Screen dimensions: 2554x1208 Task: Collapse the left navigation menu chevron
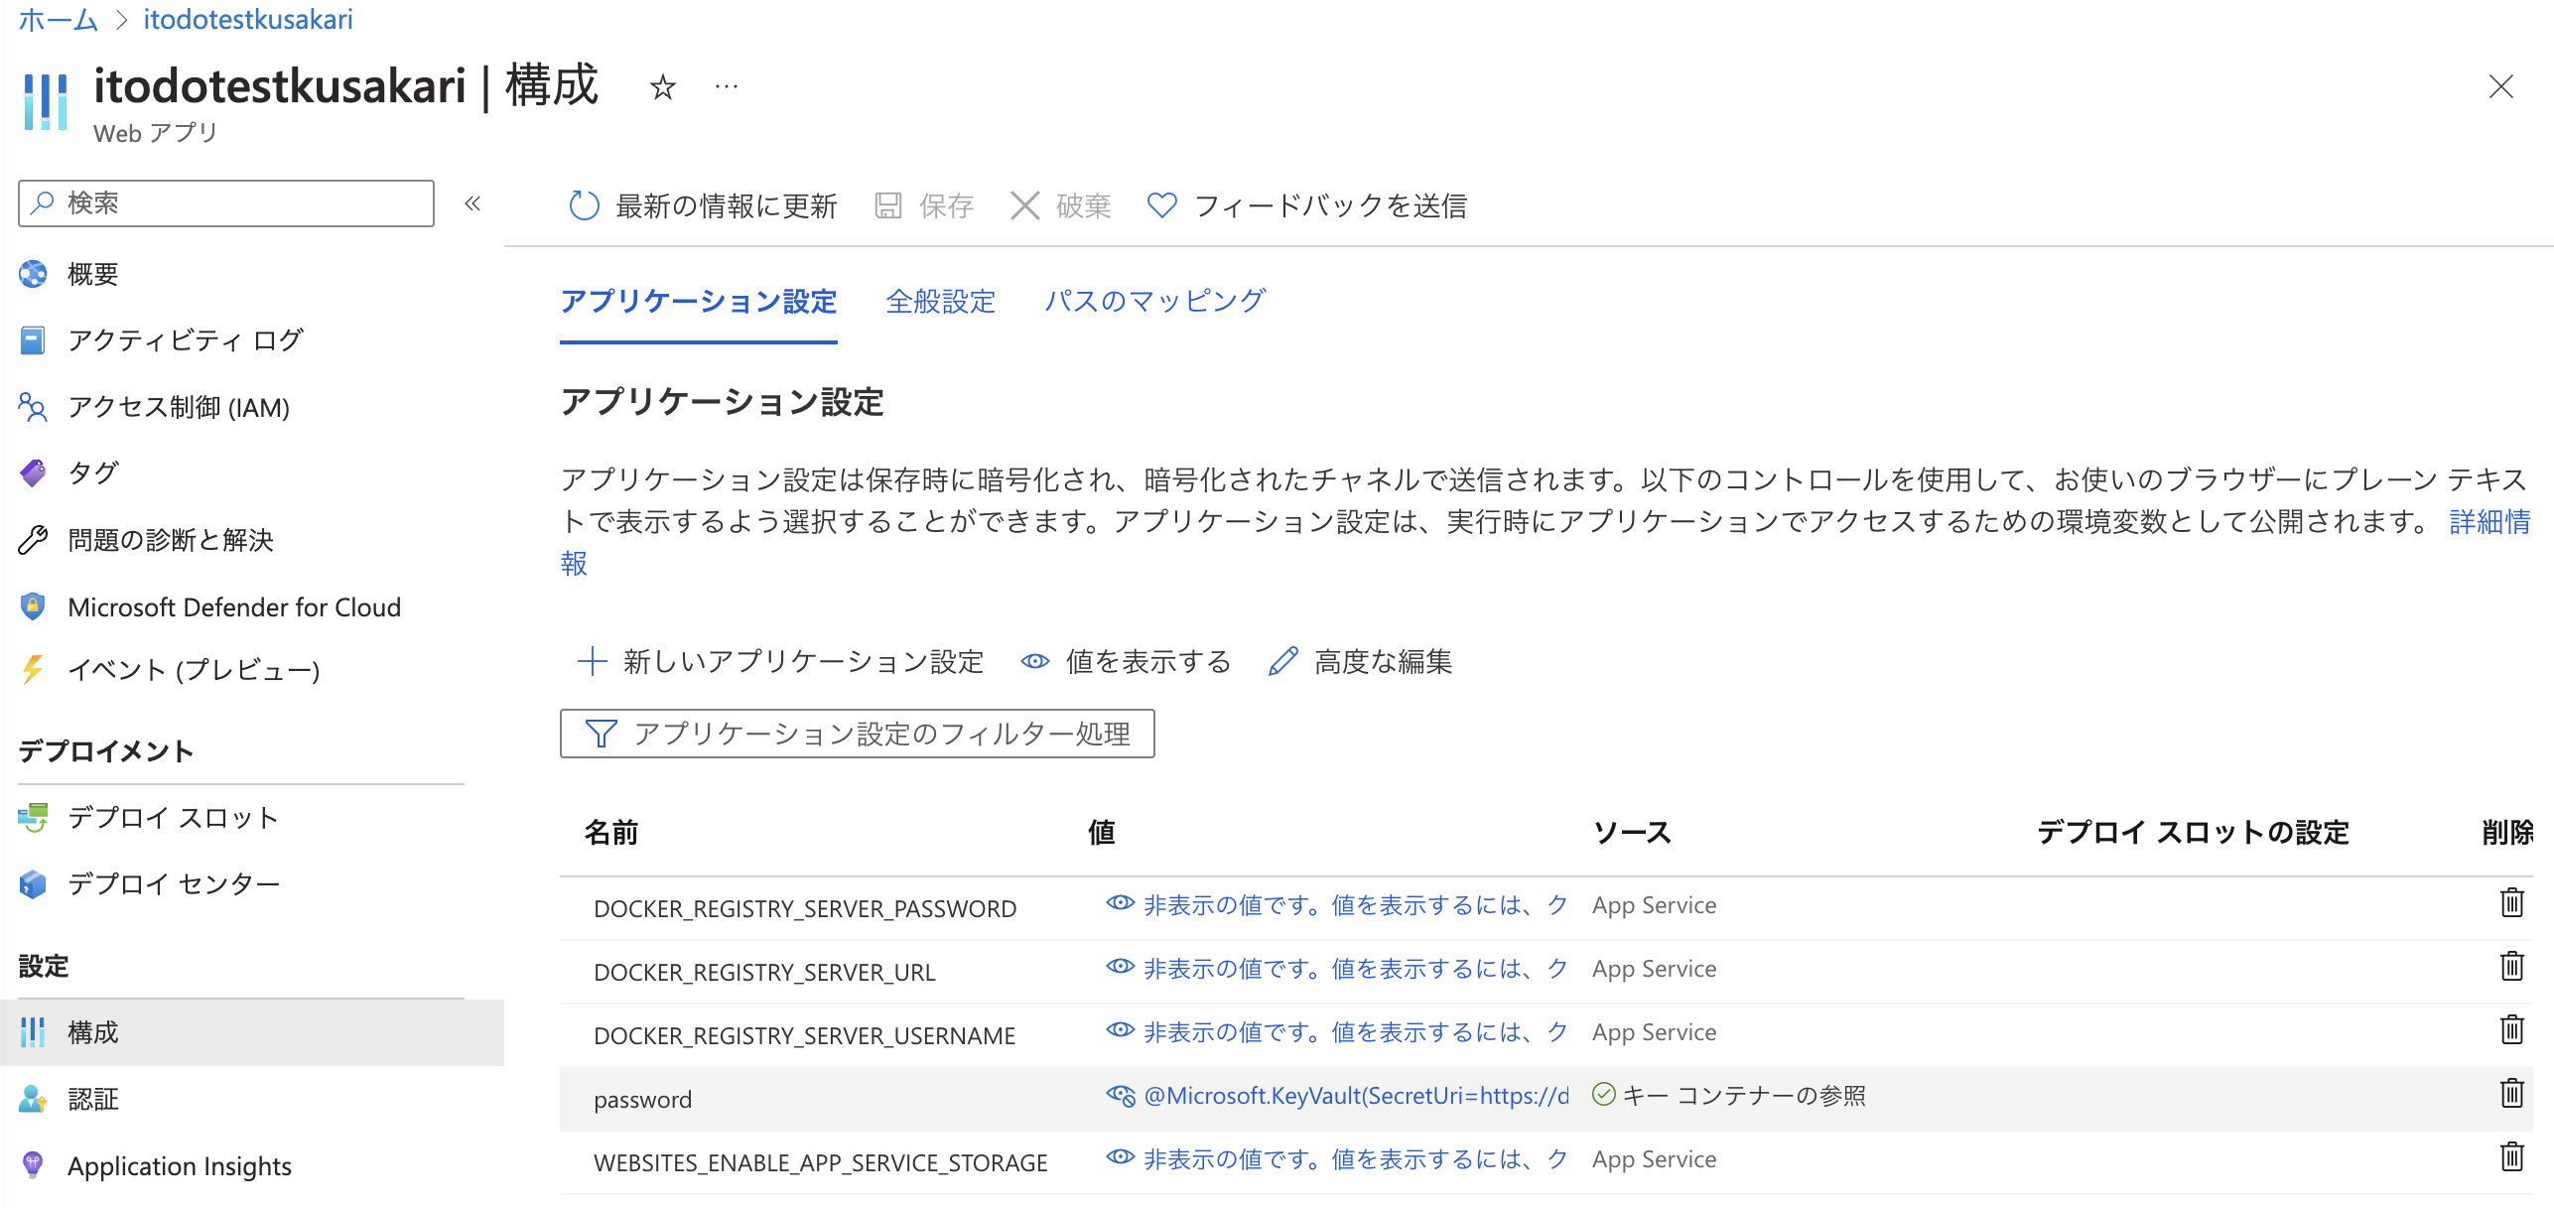[472, 203]
